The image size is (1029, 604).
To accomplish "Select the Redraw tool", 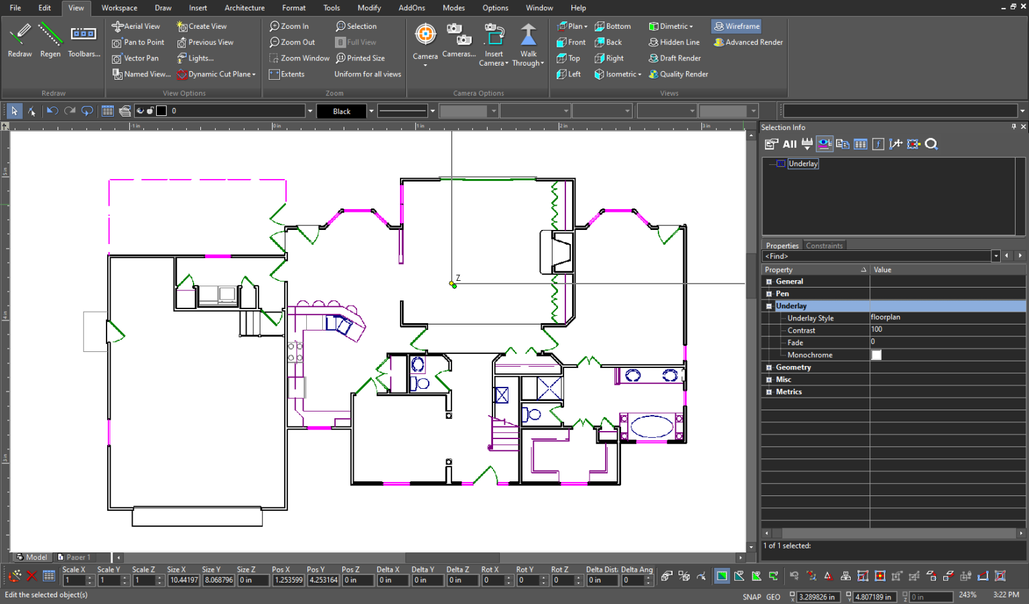I will [x=19, y=40].
